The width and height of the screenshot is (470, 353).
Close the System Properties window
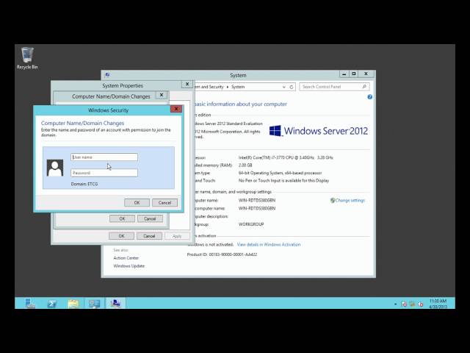(x=187, y=84)
